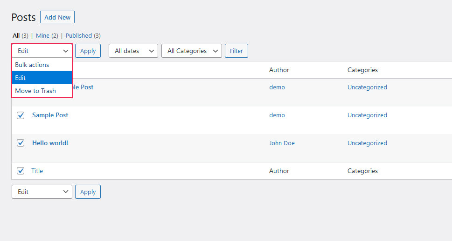Choose Move to Trash option
This screenshot has height=241, width=452.
click(x=42, y=91)
